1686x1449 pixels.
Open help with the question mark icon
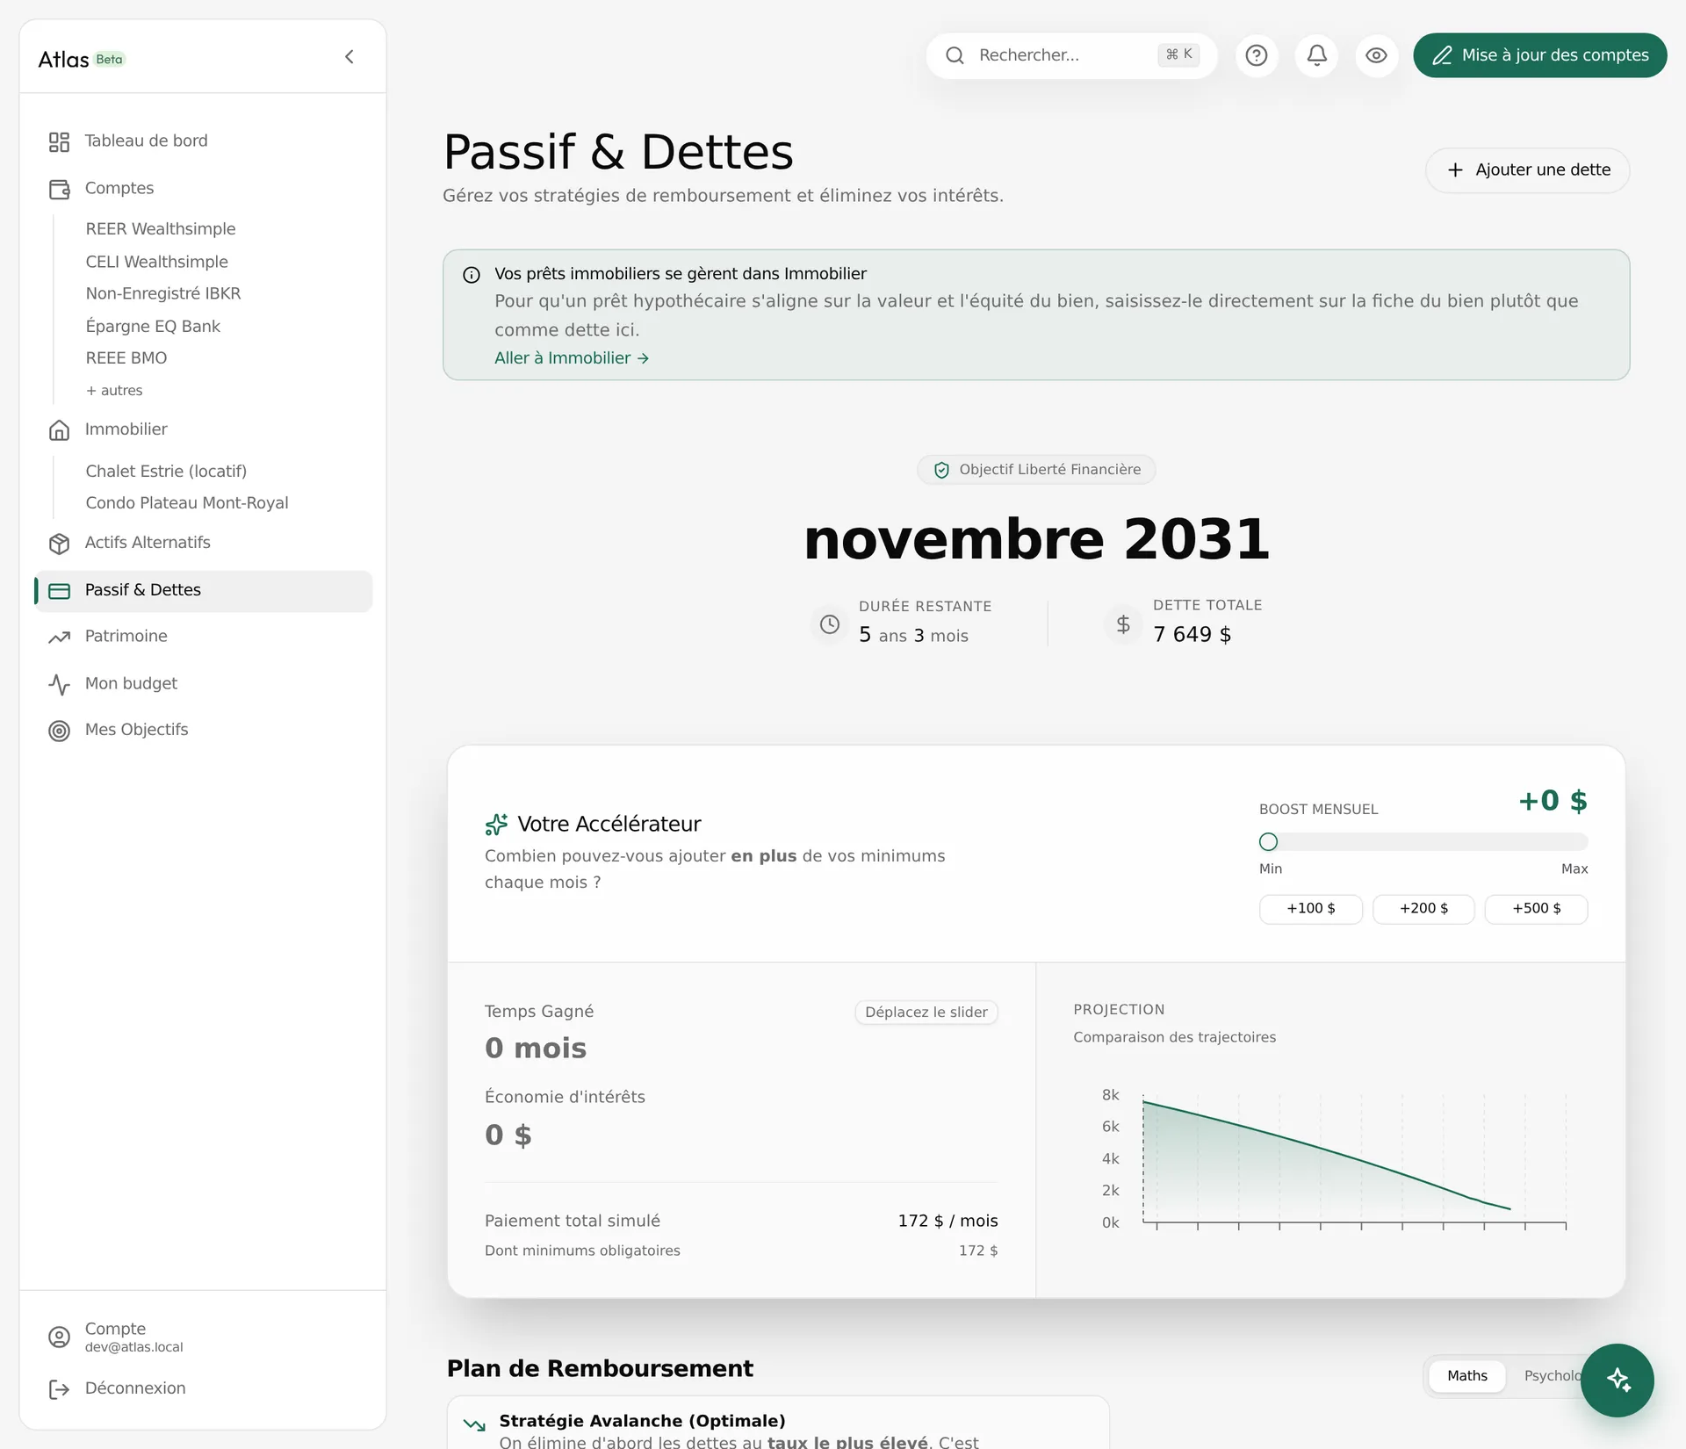[1257, 55]
